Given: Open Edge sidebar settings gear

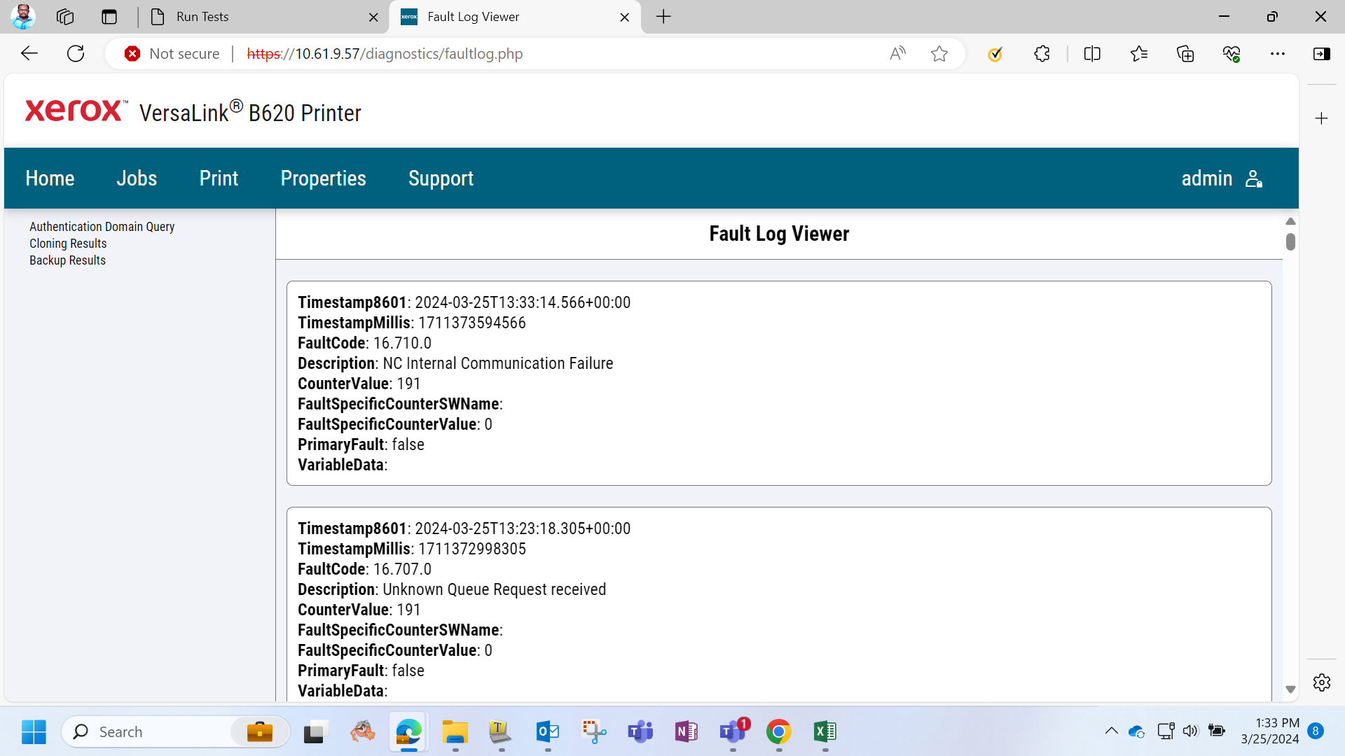Looking at the screenshot, I should coord(1322,682).
